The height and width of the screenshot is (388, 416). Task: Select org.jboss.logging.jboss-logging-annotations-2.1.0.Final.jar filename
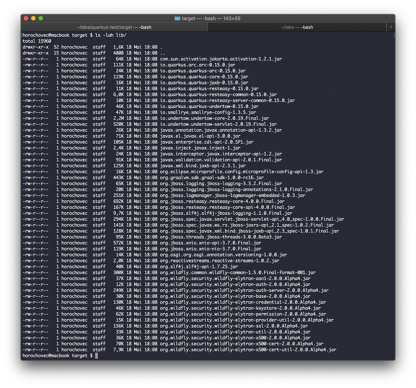coord(236,189)
